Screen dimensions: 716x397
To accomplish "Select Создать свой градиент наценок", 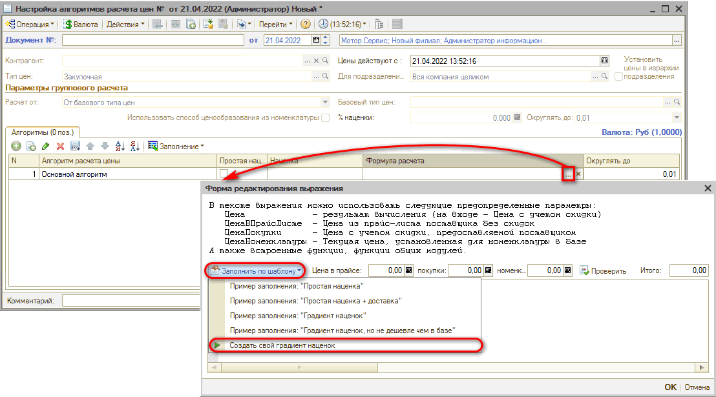I will coord(345,345).
